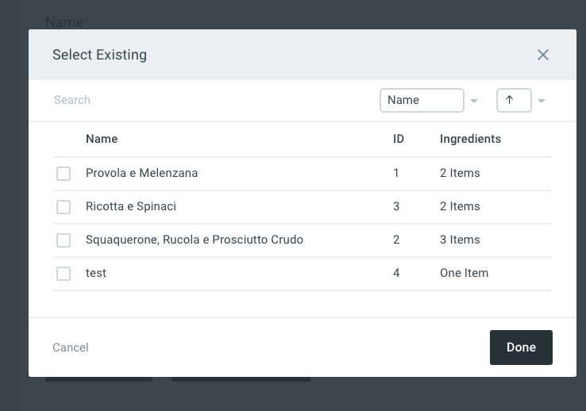Click the 3 Items ingredients cell
Viewport: 586px width, 411px height.
[460, 240]
